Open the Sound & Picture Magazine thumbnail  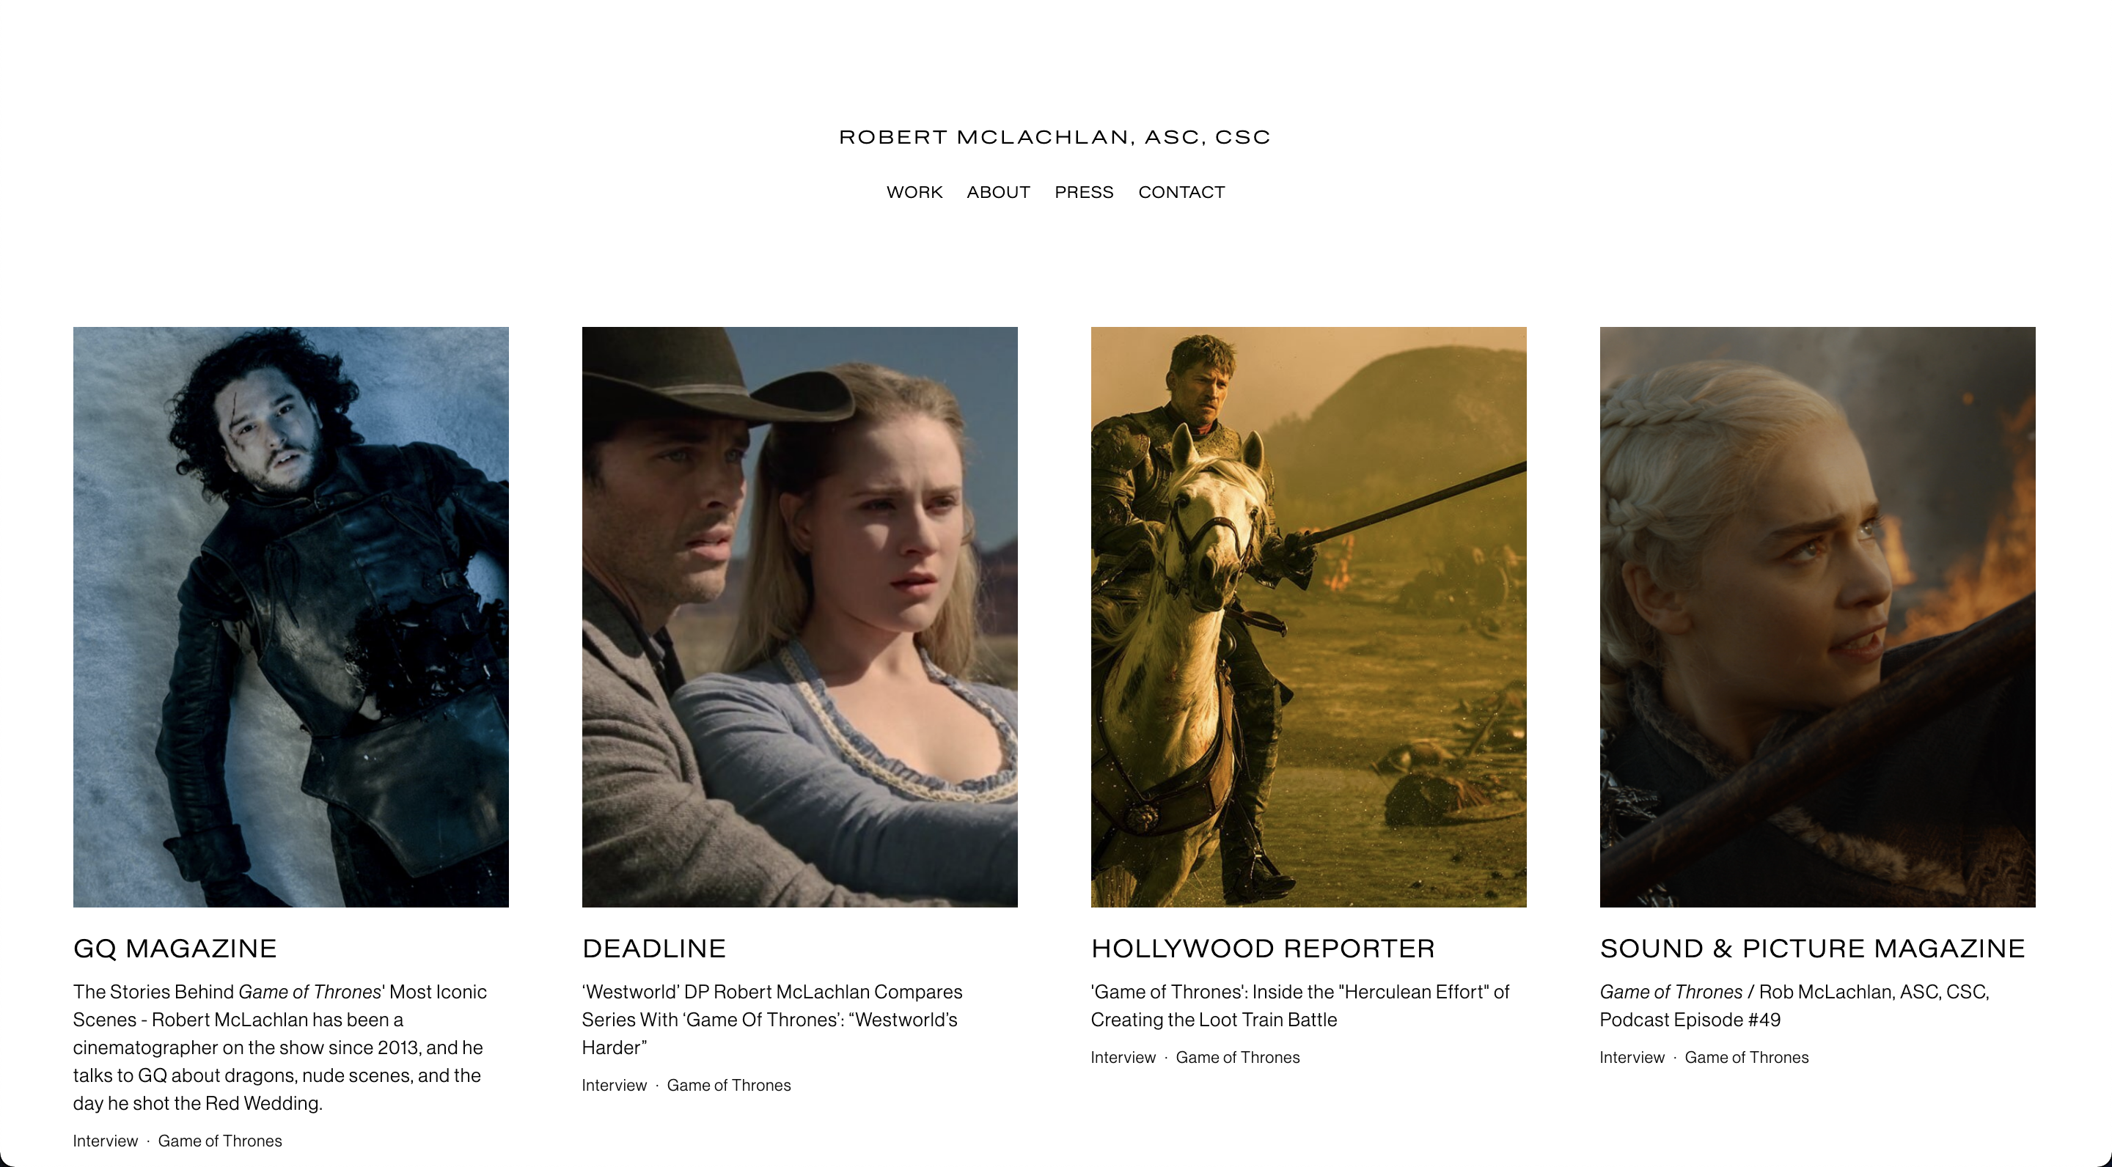tap(1817, 616)
